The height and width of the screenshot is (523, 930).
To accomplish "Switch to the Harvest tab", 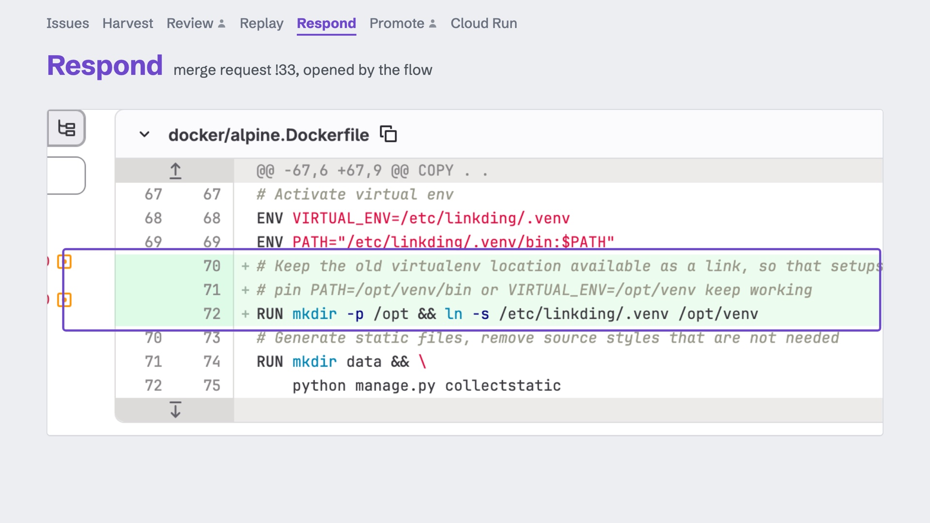I will (x=127, y=23).
